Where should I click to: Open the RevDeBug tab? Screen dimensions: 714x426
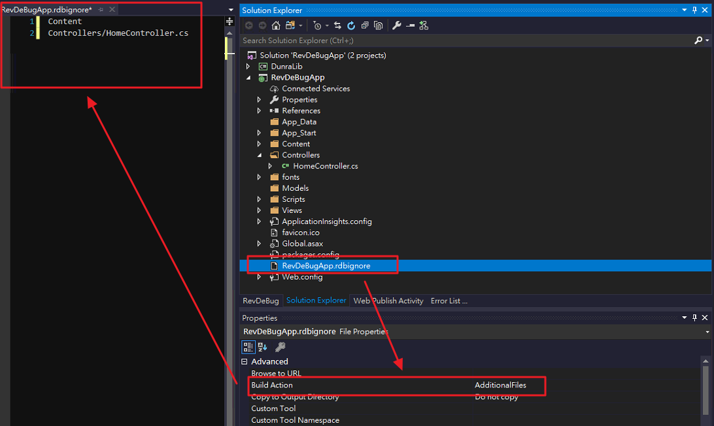[261, 301]
